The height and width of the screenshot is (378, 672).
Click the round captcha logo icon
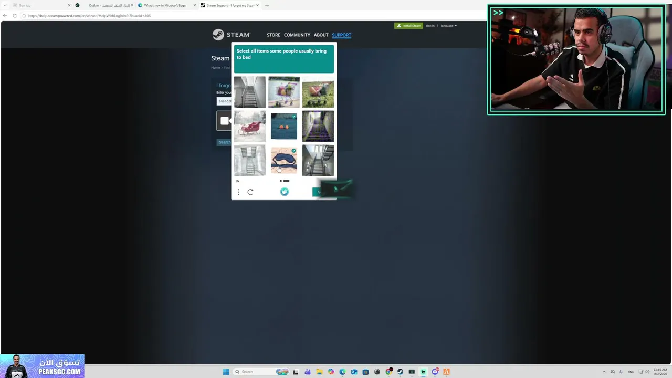(284, 192)
